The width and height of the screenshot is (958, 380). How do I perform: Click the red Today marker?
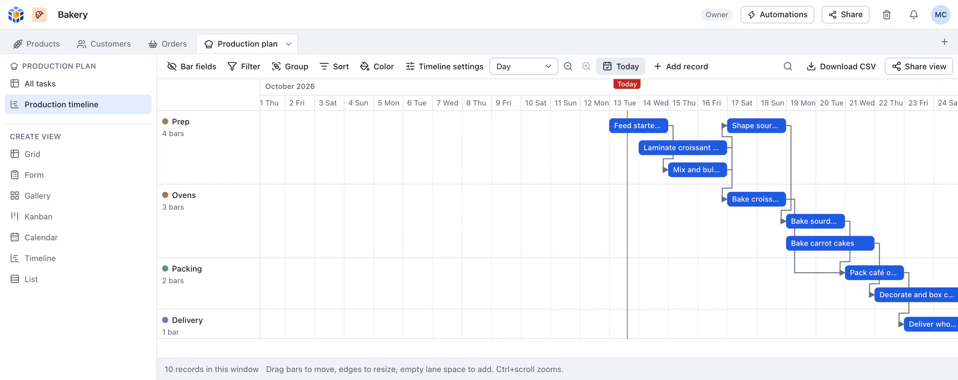(627, 84)
